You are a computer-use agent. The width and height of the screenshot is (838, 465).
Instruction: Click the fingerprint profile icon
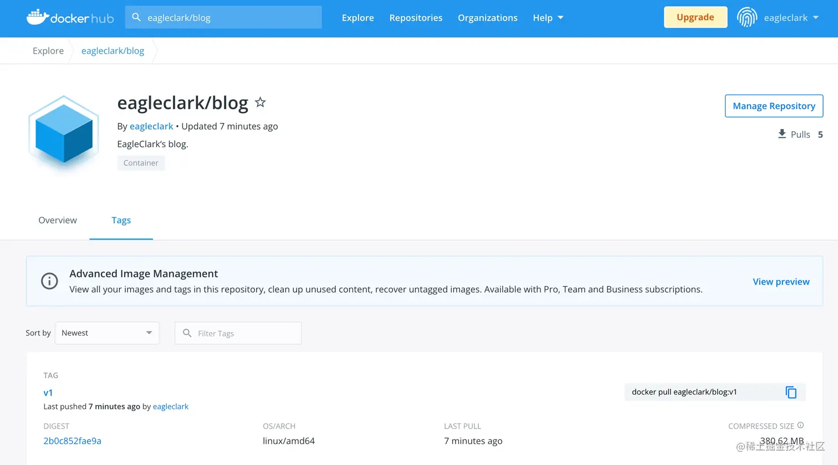747,17
